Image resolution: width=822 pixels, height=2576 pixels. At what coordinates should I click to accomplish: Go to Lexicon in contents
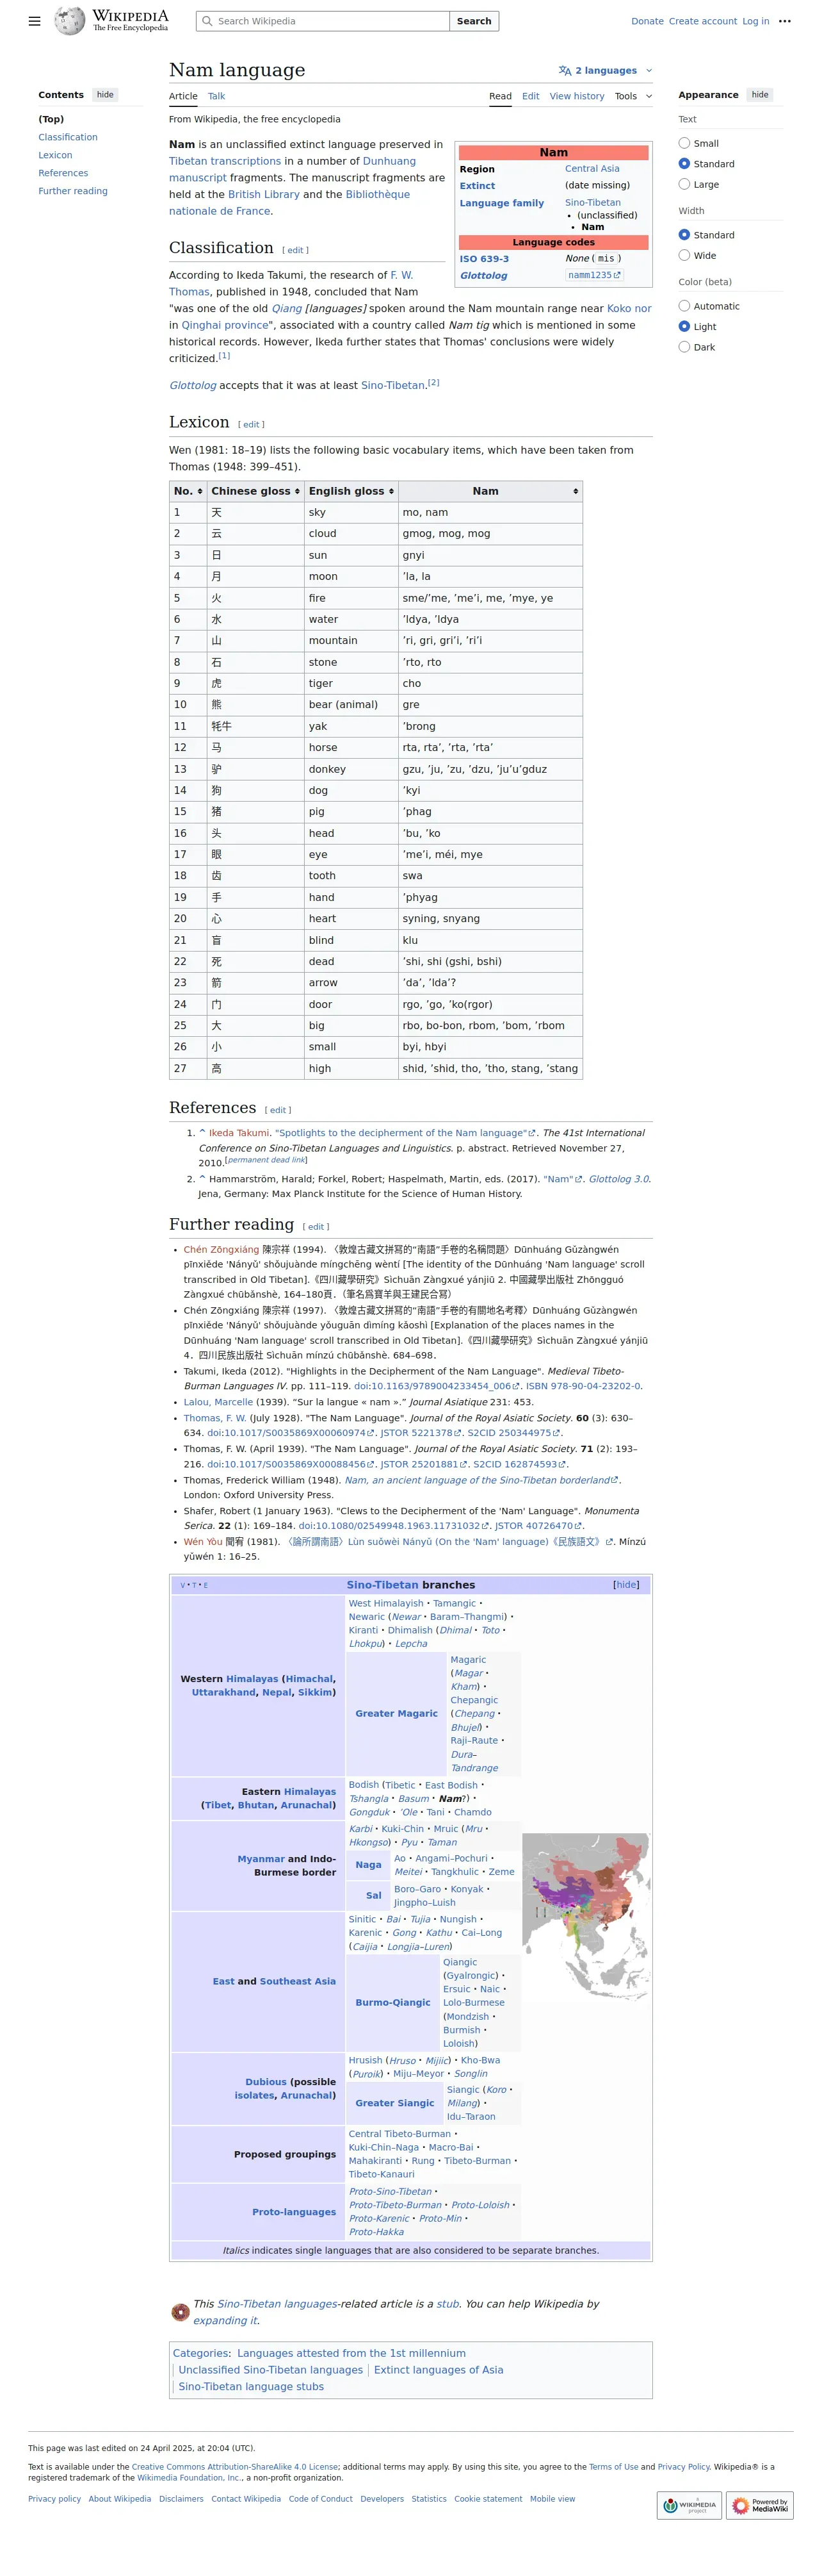click(55, 155)
